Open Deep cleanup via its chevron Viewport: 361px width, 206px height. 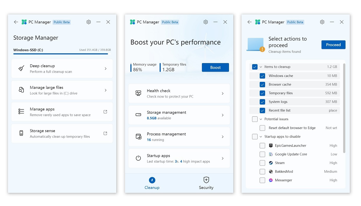coord(105,68)
